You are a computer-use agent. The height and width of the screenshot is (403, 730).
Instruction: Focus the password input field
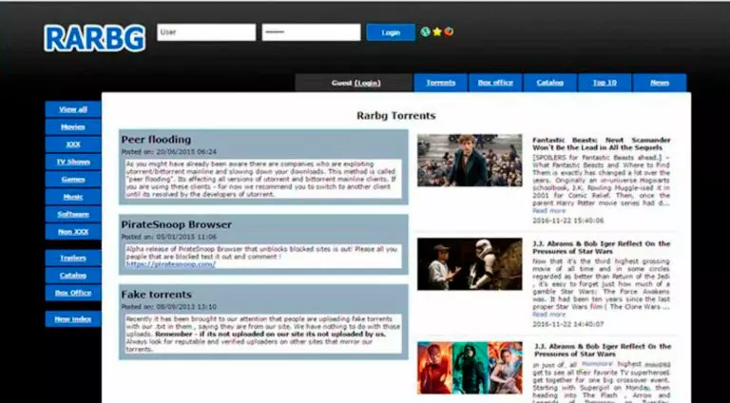[x=311, y=32]
